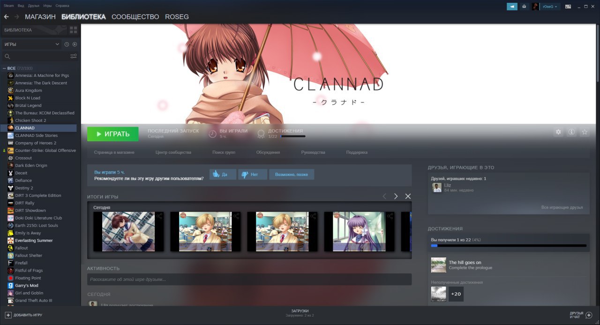The width and height of the screenshot is (600, 325).
Task: Open the Справка menu
Action: (62, 6)
